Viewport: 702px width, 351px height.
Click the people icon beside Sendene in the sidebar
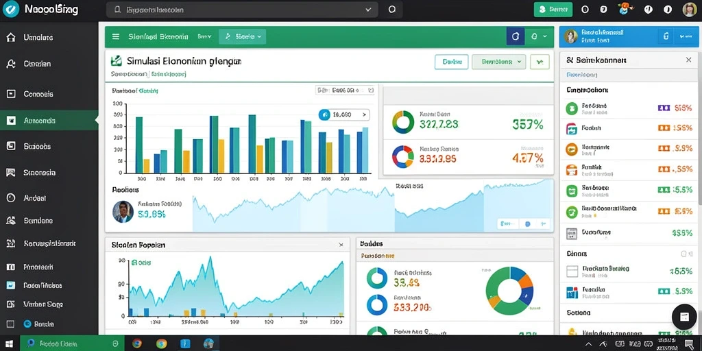(x=11, y=221)
